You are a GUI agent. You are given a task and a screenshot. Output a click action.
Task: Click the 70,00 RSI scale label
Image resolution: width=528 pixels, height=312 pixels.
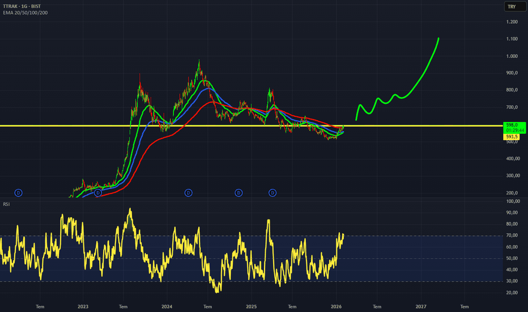tap(512, 235)
